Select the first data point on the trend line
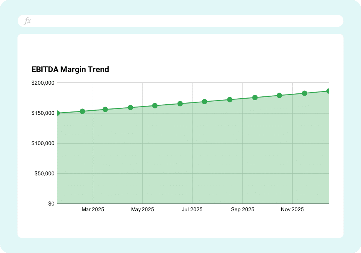The height and width of the screenshot is (253, 361). tap(58, 113)
